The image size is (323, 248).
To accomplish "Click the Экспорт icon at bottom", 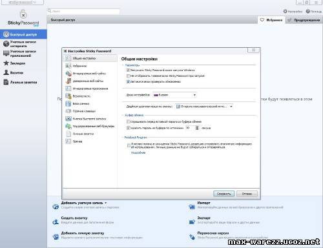I will [x=192, y=222].
